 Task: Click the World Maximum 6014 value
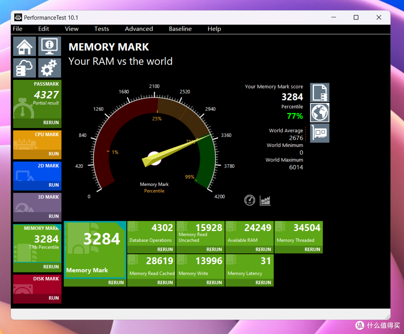(296, 167)
